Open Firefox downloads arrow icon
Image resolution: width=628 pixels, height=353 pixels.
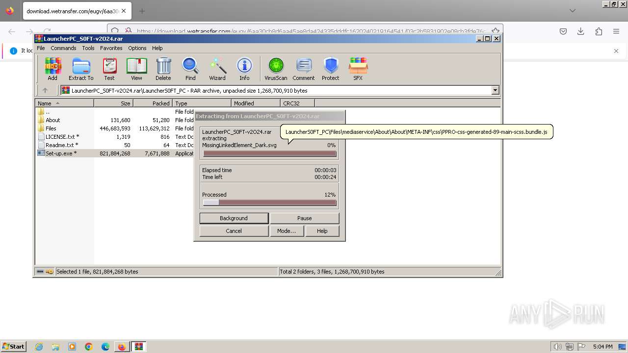point(581,31)
